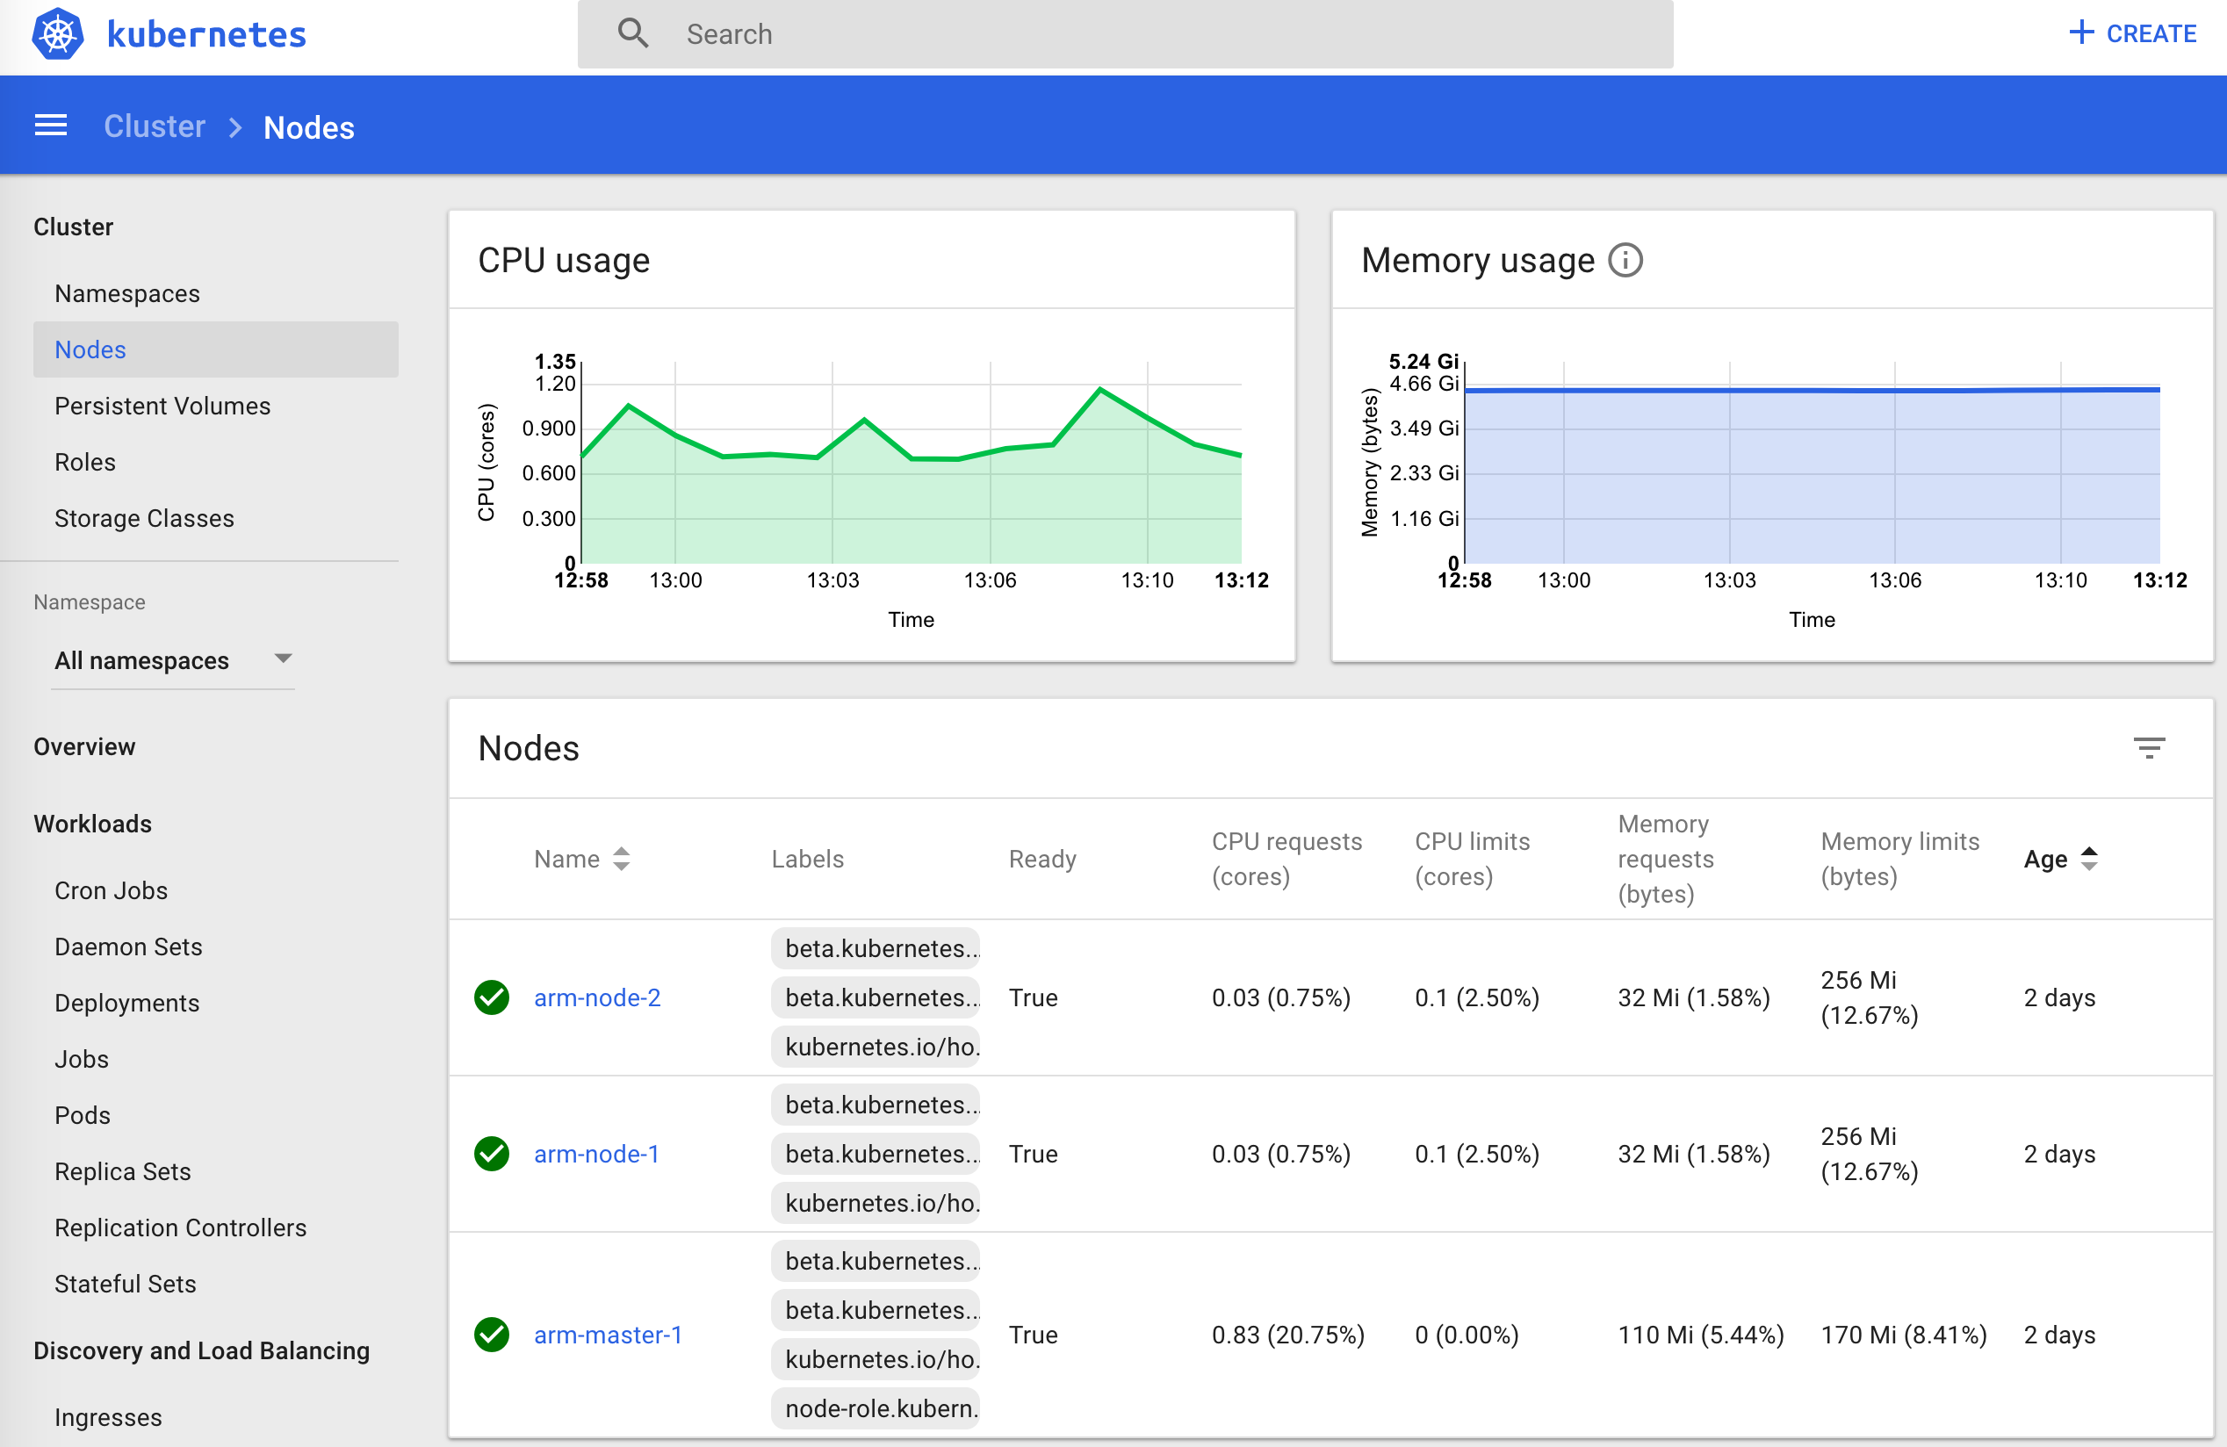Click the Cluster sidebar heading

click(x=73, y=226)
